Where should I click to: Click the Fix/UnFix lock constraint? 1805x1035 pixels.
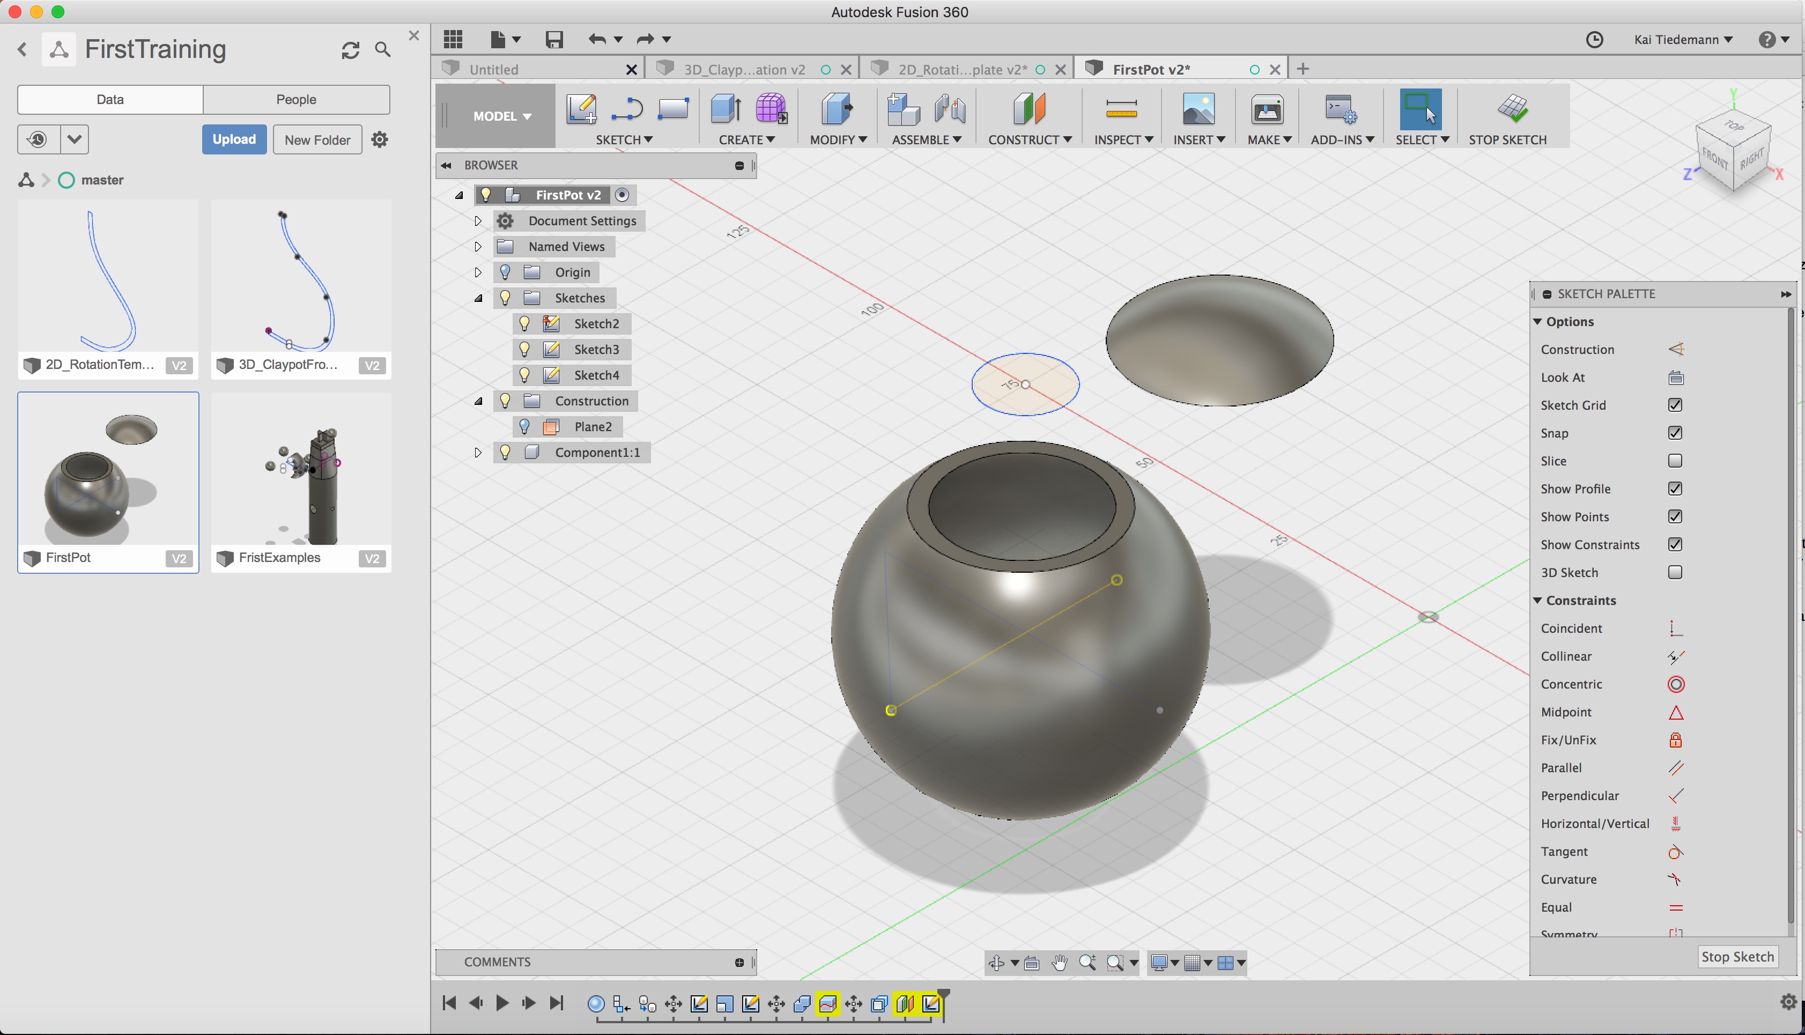(x=1676, y=740)
